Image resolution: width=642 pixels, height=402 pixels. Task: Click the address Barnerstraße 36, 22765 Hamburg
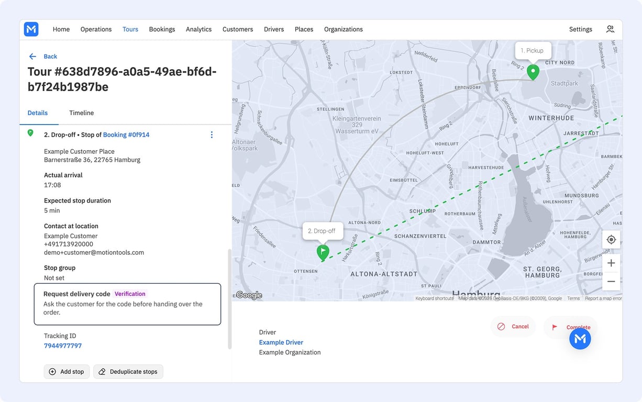coord(92,160)
